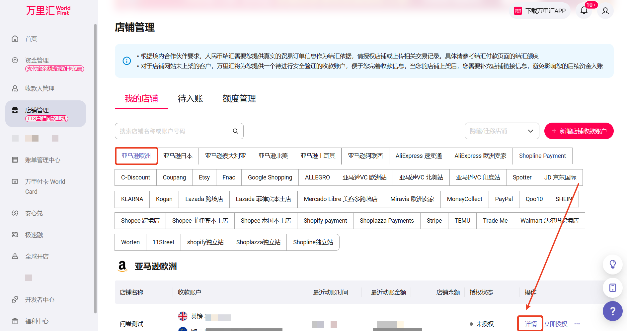This screenshot has width=627, height=331.
Task: Open the three-dots more actions menu
Action: click(577, 324)
